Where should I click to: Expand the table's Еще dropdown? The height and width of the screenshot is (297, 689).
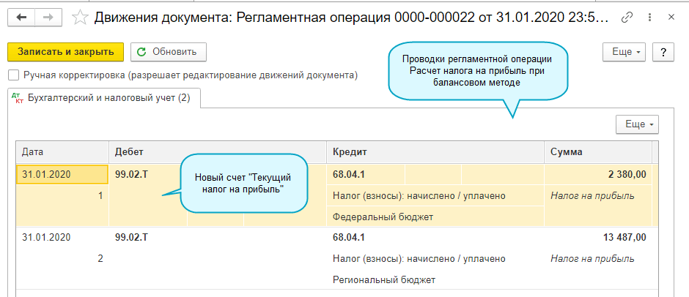[x=637, y=124]
